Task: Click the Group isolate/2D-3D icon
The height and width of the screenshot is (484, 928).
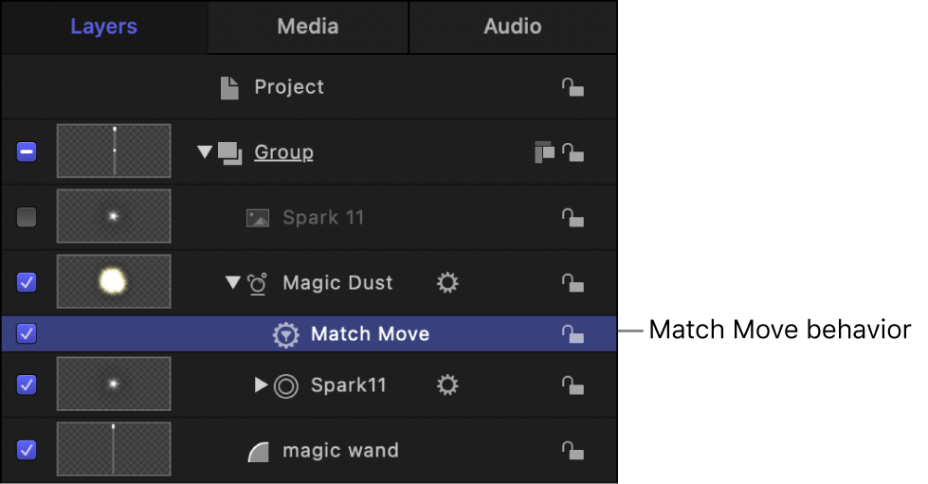Action: [x=543, y=152]
